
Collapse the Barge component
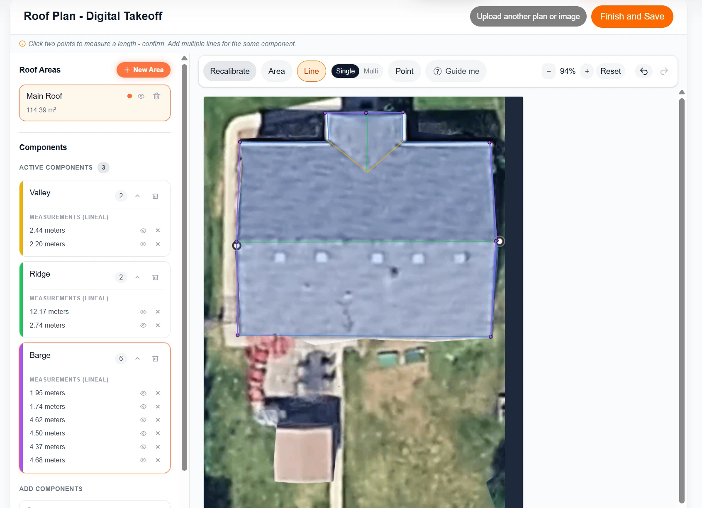click(137, 359)
